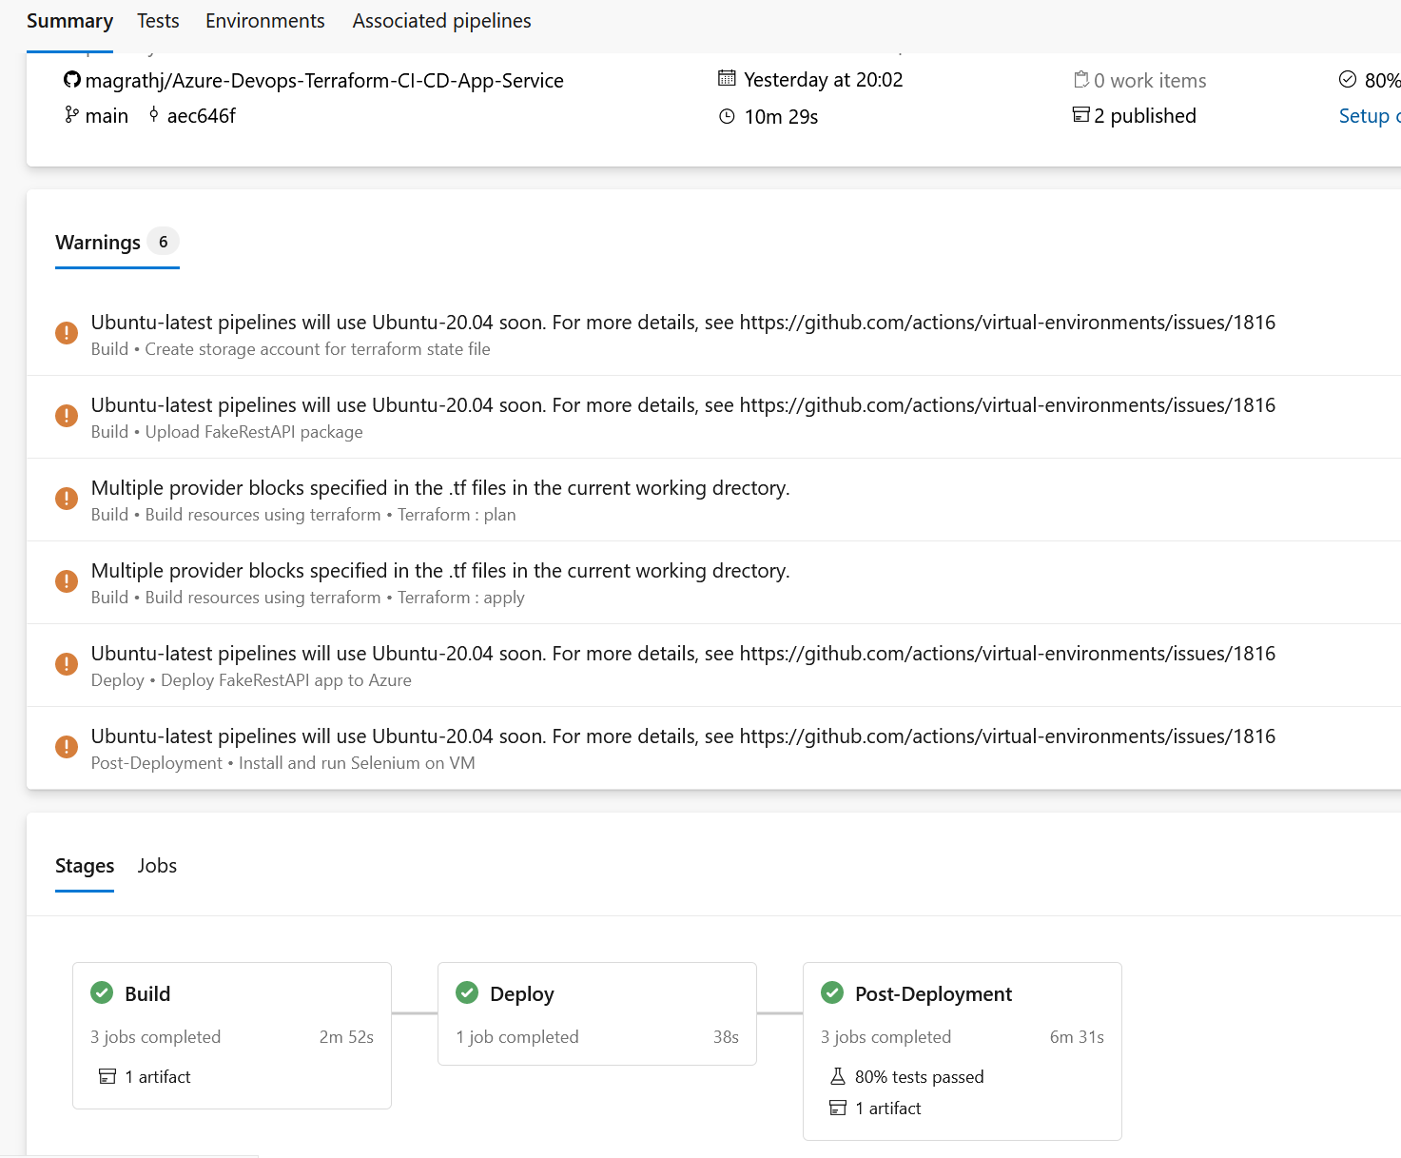Click the warning icon for Terraform apply
This screenshot has height=1158, width=1401.
(x=67, y=581)
